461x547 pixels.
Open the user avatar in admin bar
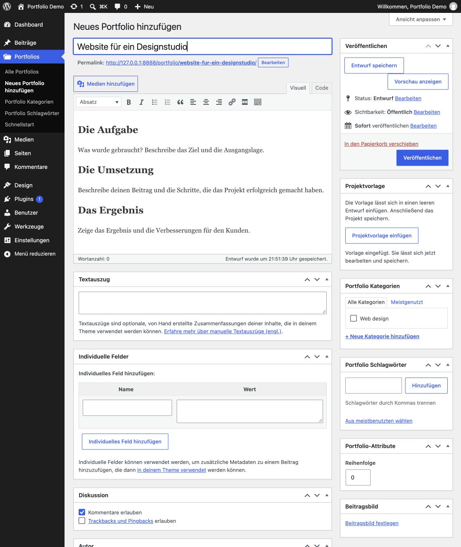(x=453, y=6)
